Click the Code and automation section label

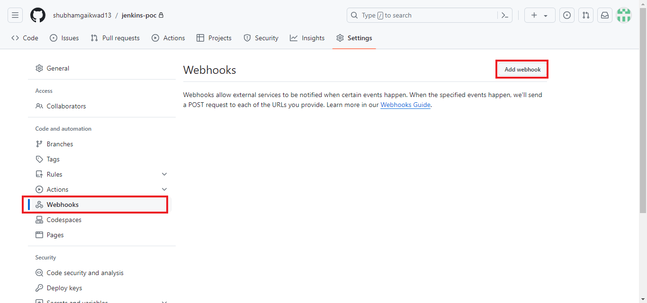point(63,129)
